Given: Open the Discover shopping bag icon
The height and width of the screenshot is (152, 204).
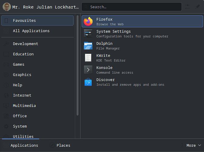Looking at the screenshot, I should pyautogui.click(x=88, y=82).
